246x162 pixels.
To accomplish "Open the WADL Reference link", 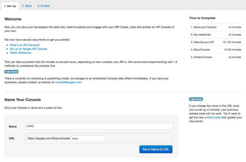I will click(x=20, y=53).
